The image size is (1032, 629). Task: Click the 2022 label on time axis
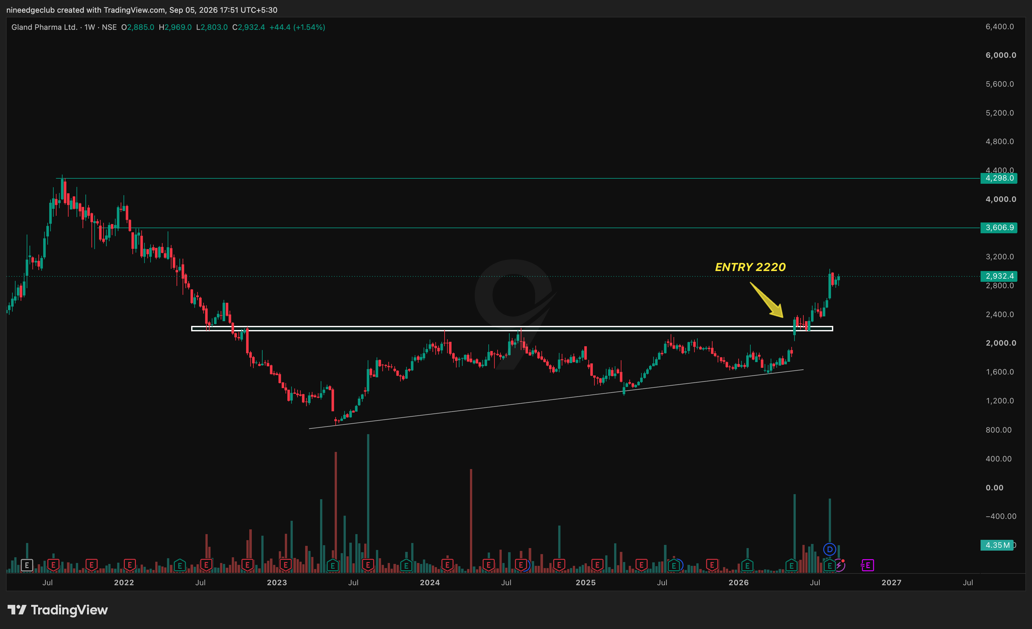coord(124,583)
